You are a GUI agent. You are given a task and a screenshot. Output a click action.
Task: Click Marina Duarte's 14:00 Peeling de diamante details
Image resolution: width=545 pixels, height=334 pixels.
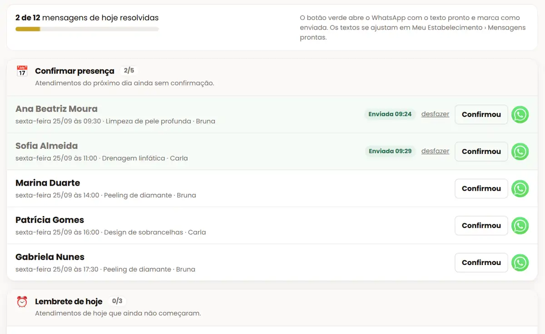(x=106, y=195)
